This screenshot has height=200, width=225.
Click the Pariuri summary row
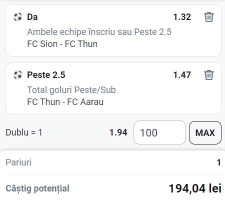113,162
